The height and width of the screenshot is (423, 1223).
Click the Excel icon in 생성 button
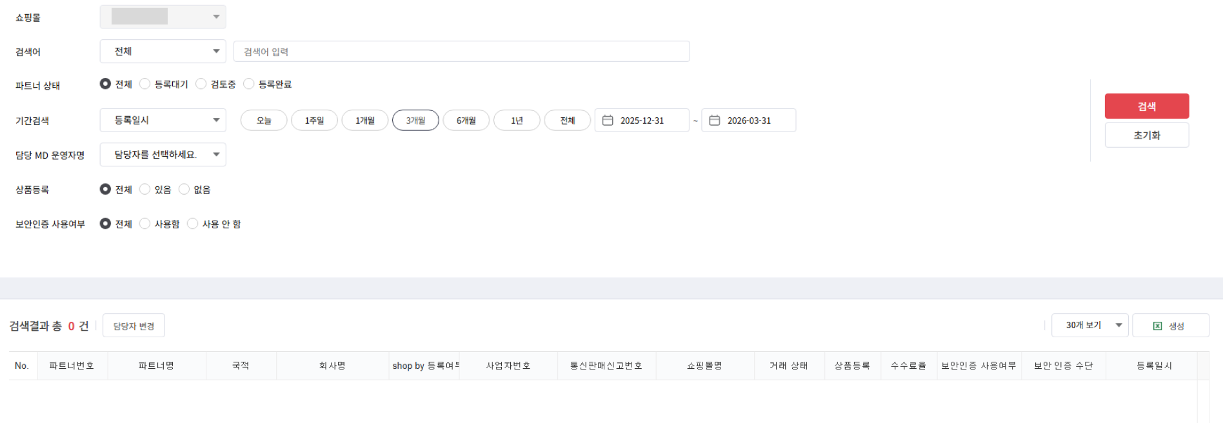click(1157, 326)
